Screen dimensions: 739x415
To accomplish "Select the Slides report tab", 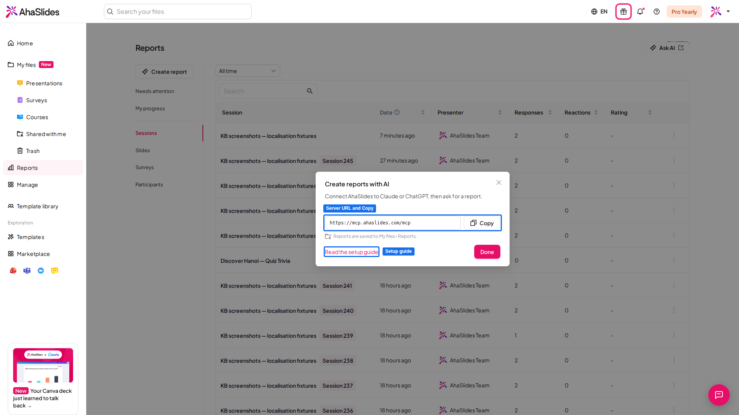I will [143, 150].
